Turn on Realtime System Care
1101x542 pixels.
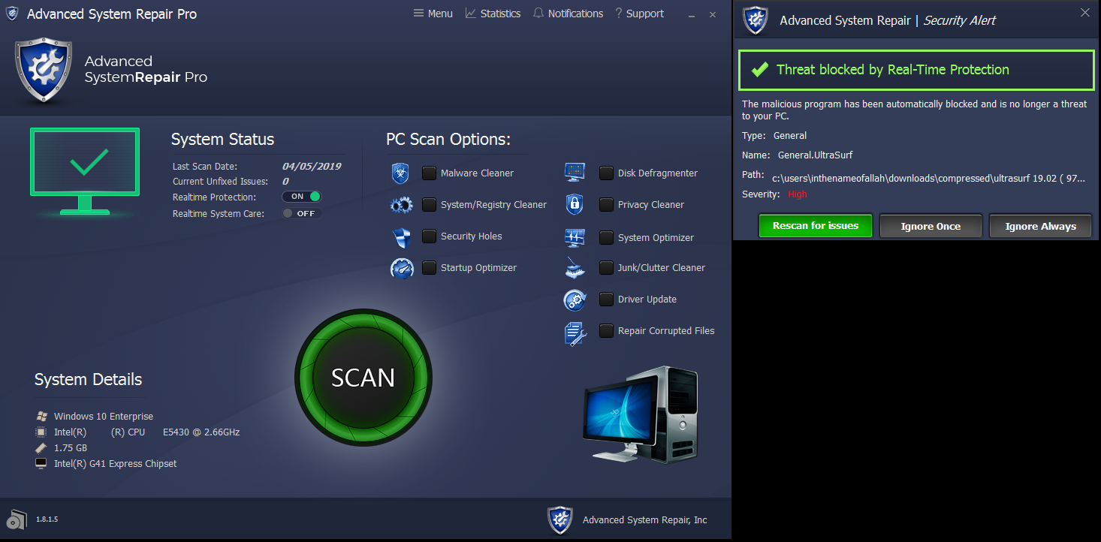(x=303, y=213)
